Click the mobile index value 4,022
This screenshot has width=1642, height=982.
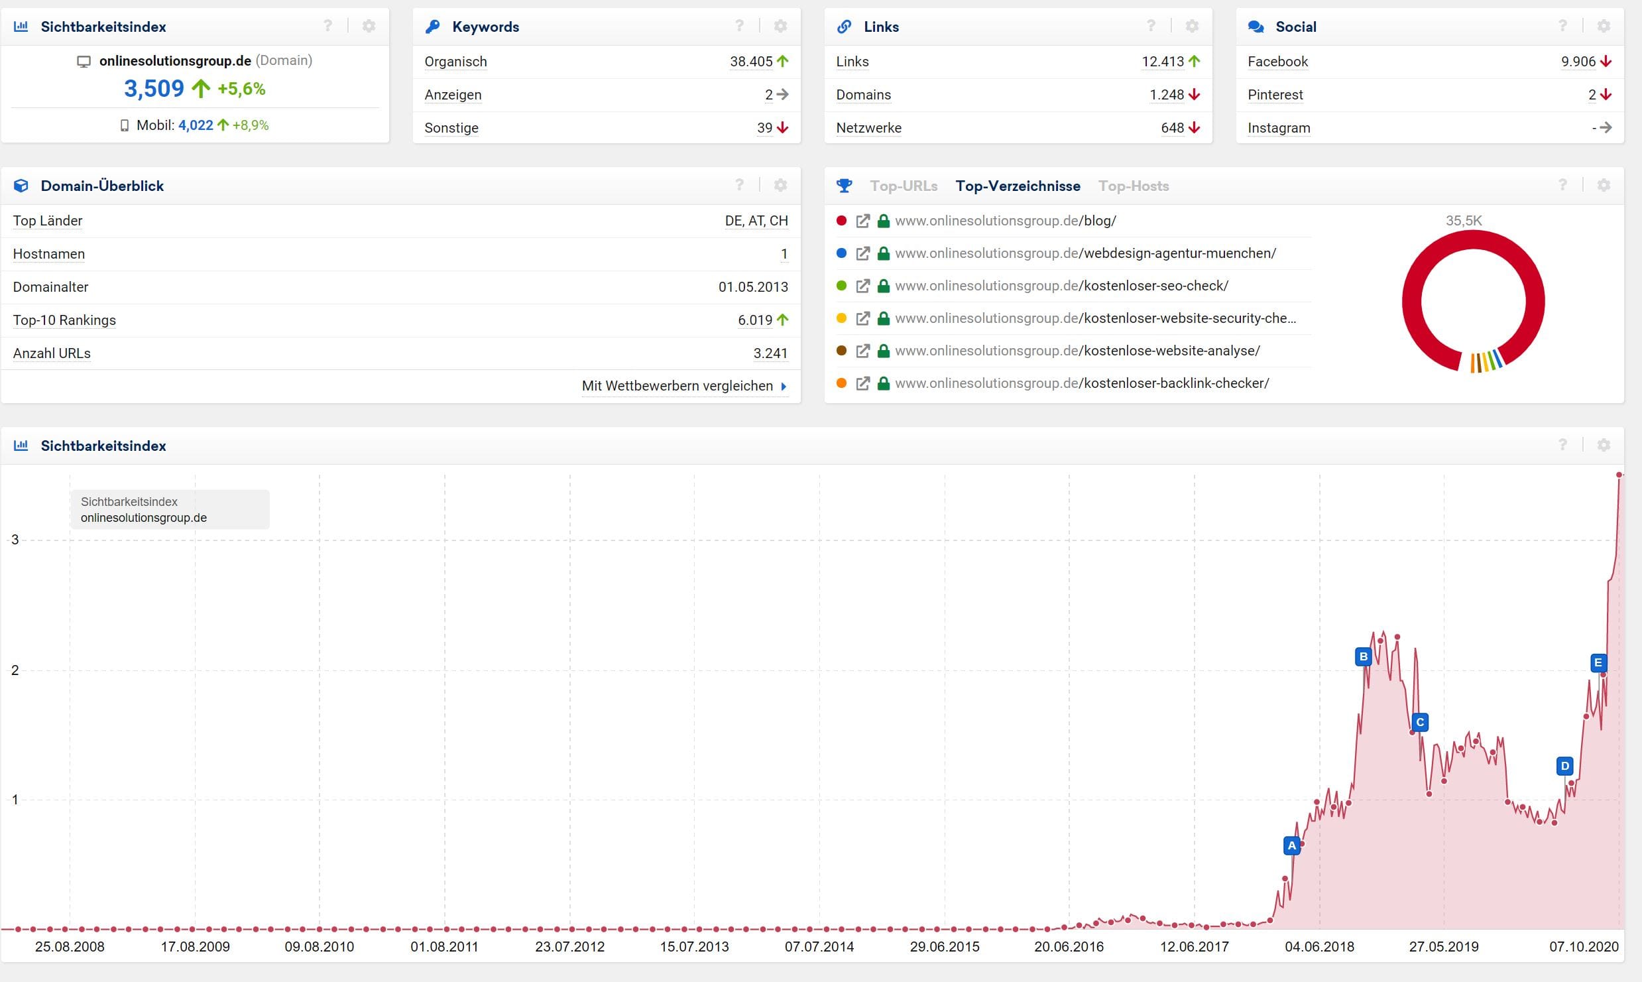pos(196,125)
